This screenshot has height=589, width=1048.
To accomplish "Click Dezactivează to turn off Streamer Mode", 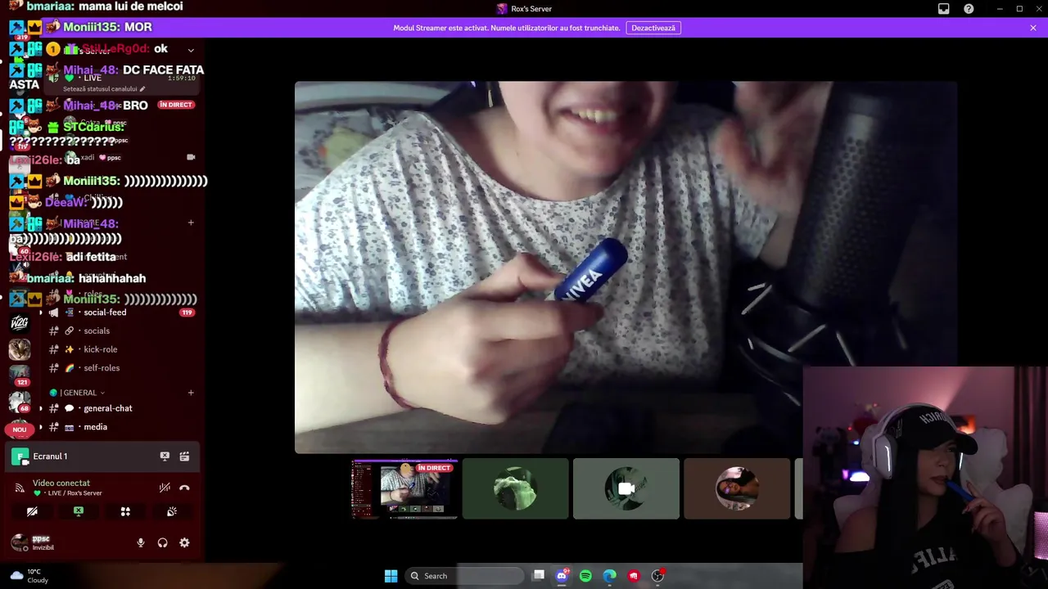I will pyautogui.click(x=653, y=28).
